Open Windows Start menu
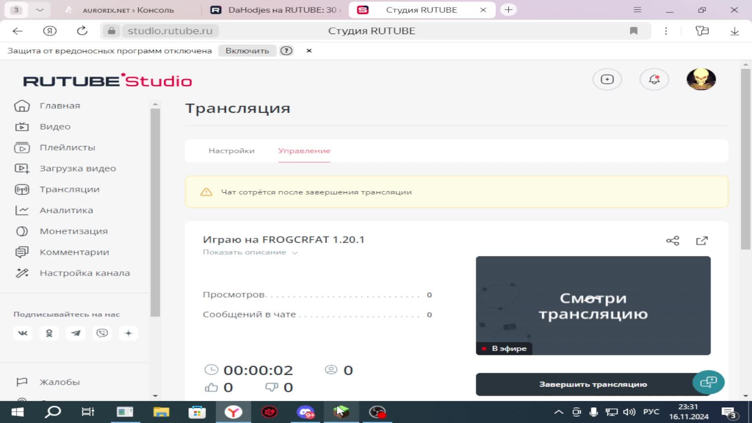Viewport: 752px width, 423px height. click(17, 412)
